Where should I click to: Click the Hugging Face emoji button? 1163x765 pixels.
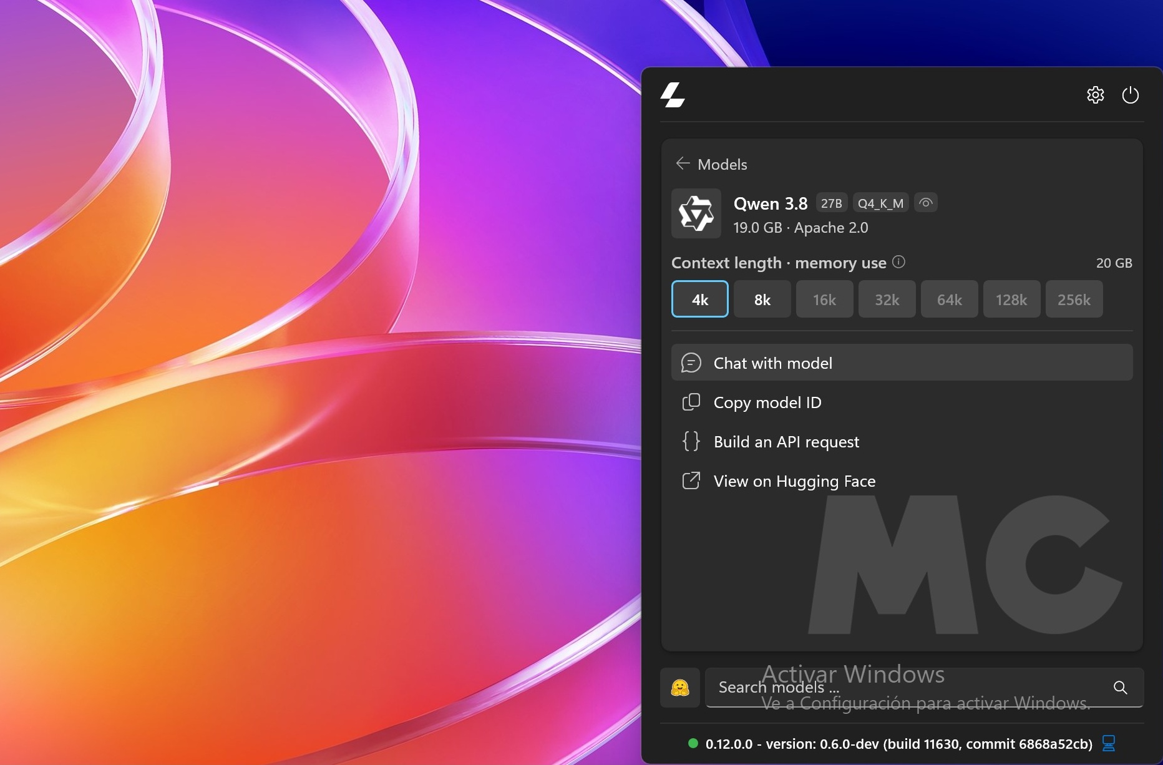[680, 688]
